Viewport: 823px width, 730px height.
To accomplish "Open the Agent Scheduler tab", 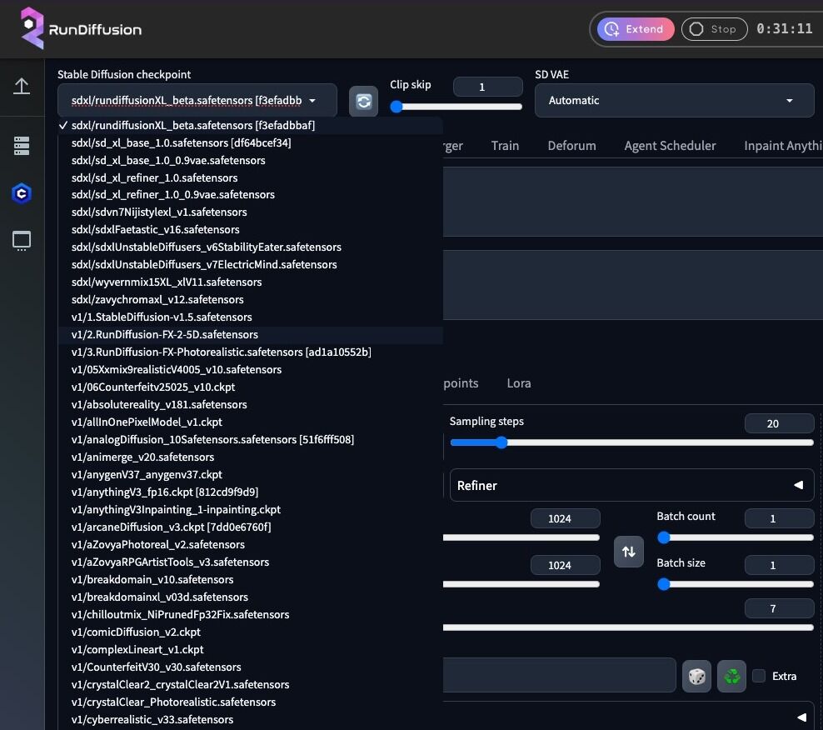I will (670, 146).
